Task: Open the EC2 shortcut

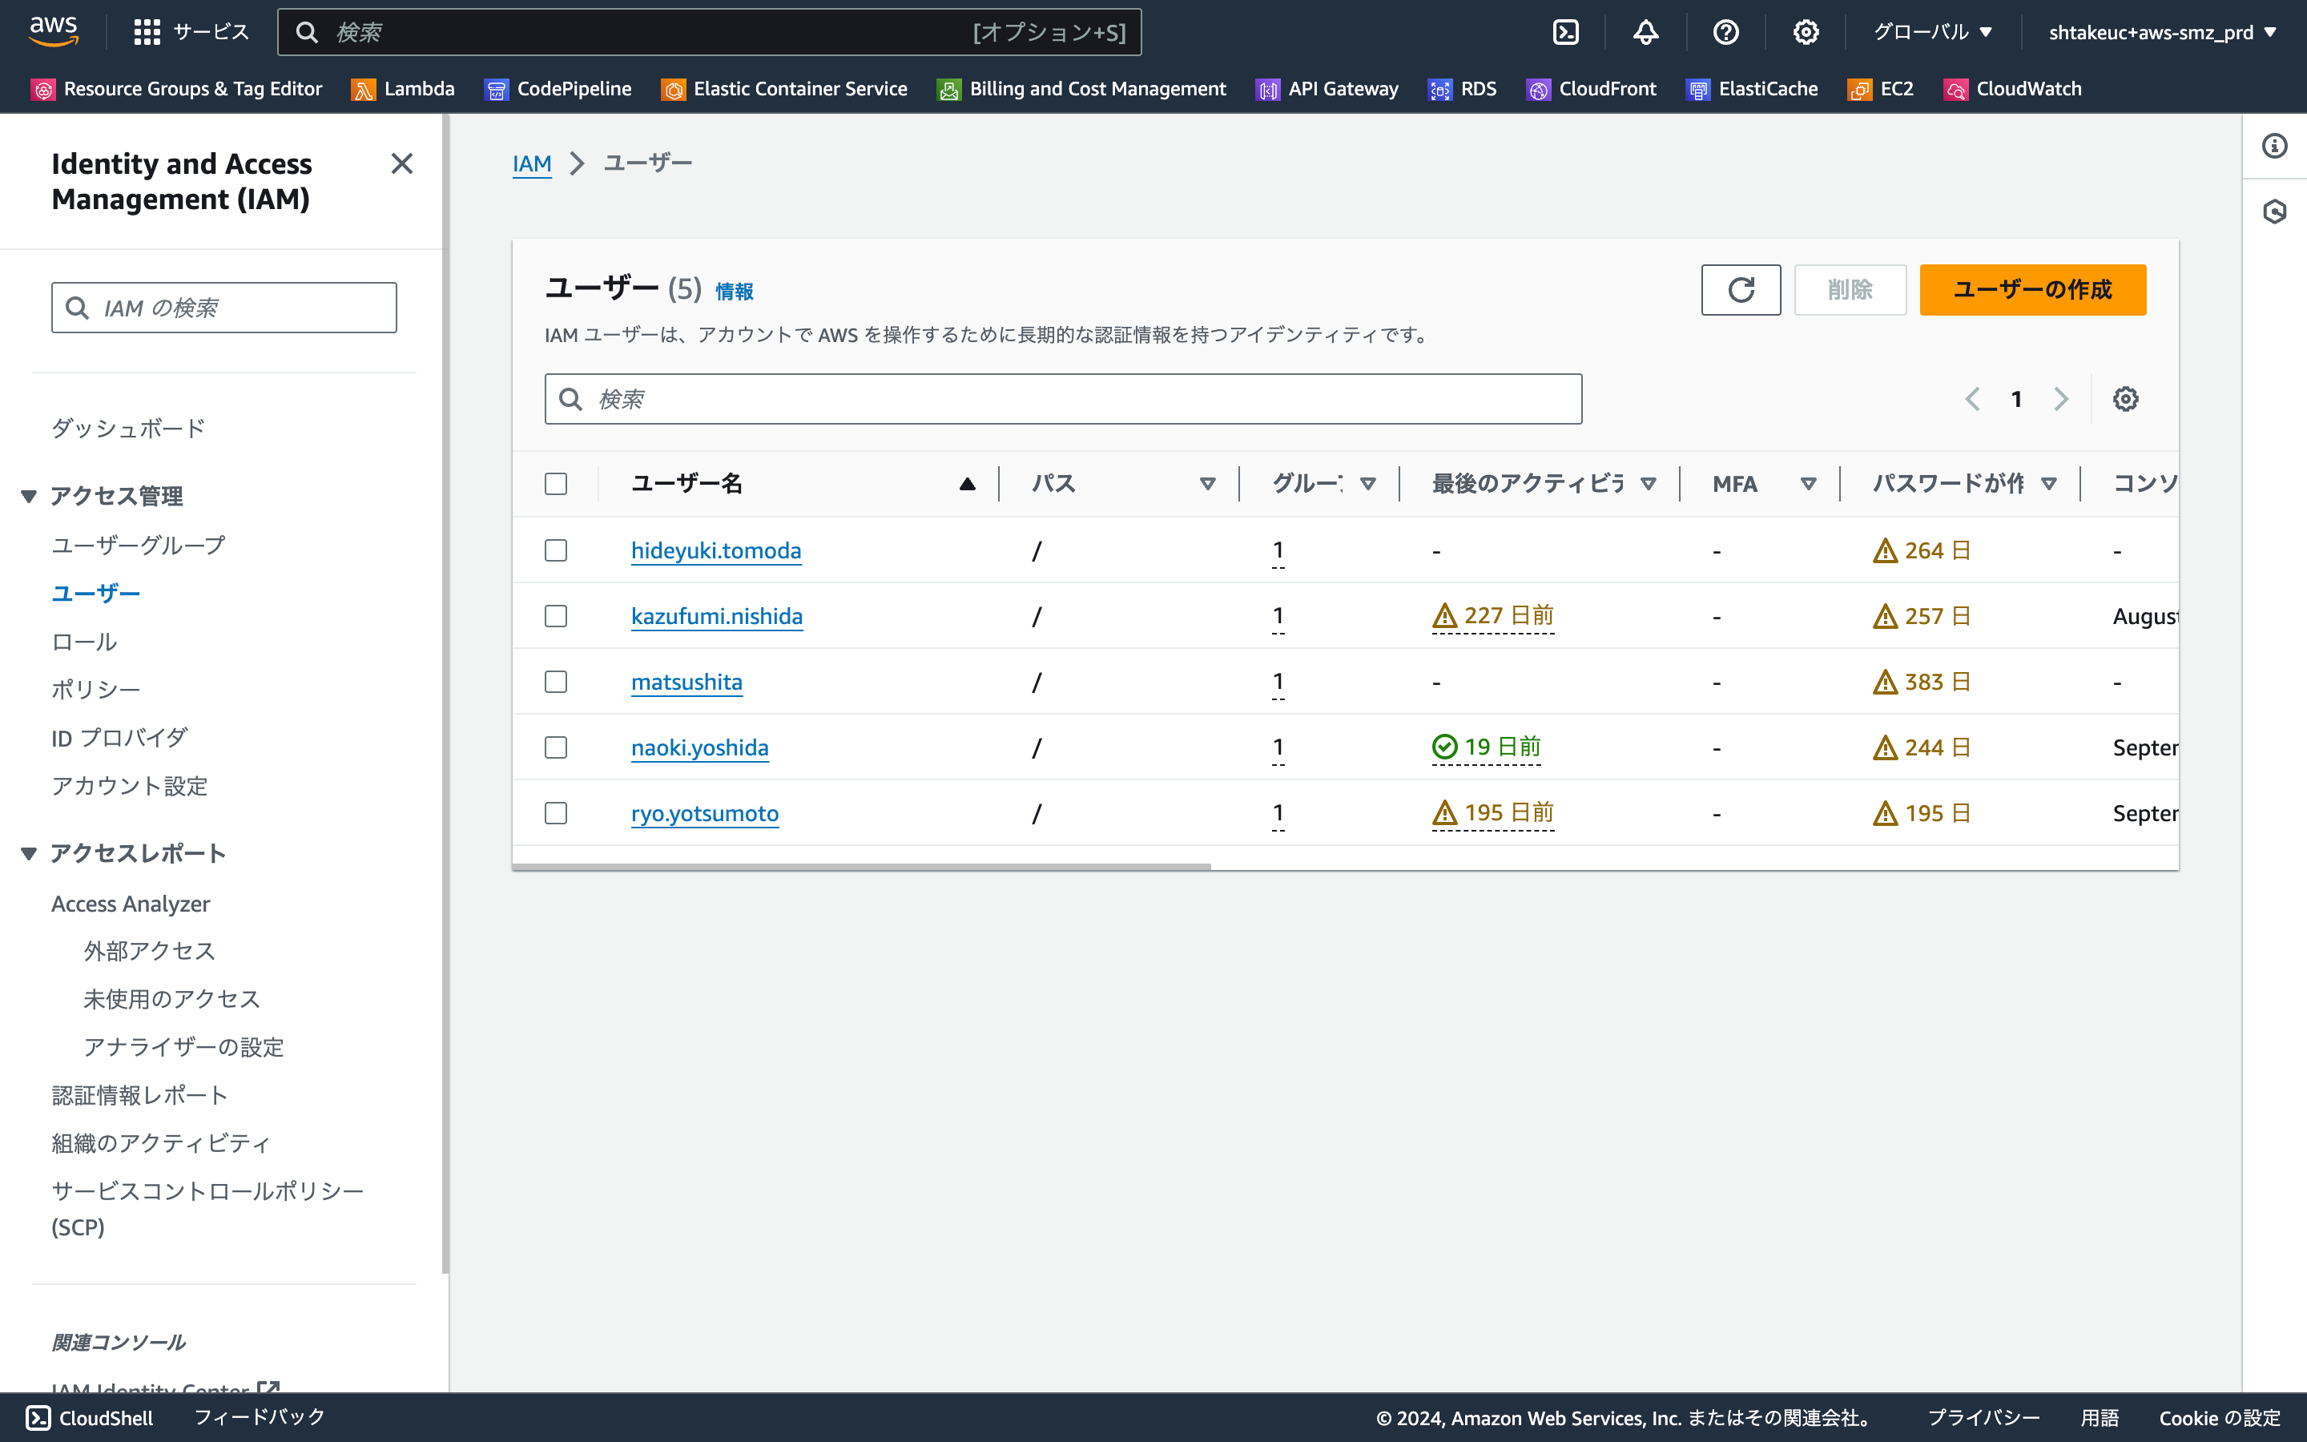Action: [1881, 89]
